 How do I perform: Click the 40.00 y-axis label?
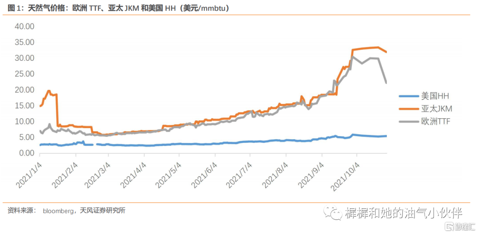coord(24,26)
